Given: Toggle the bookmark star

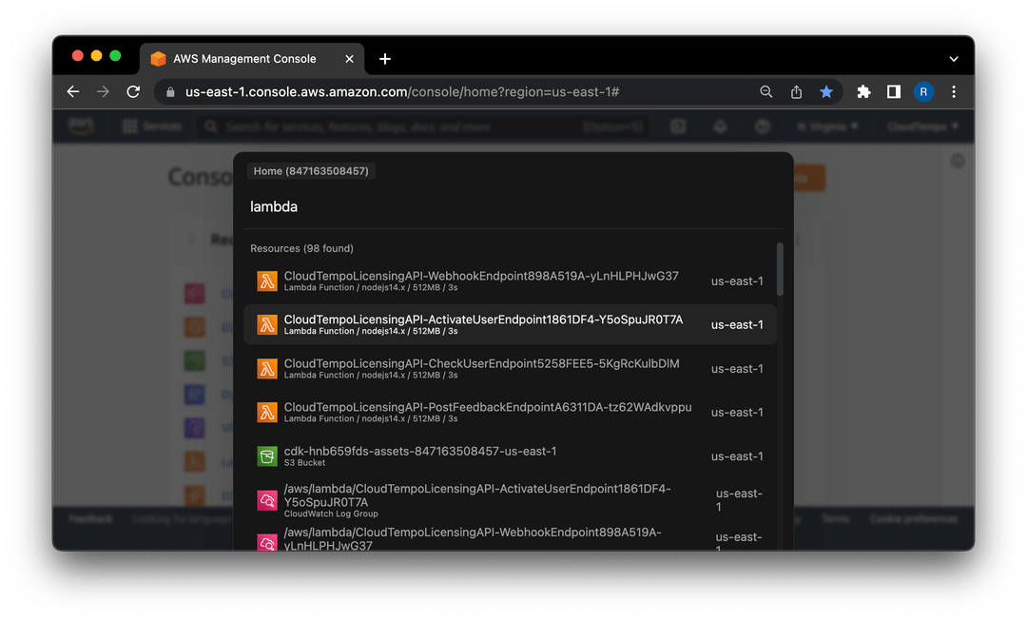Looking at the screenshot, I should (x=826, y=91).
